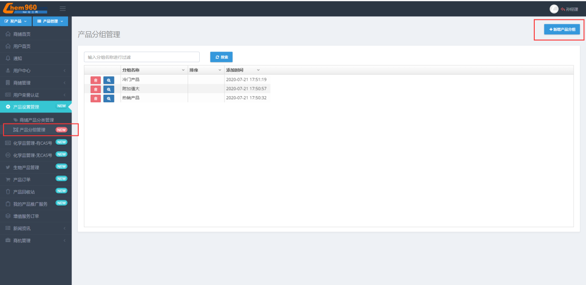The image size is (586, 285).
Task: Click the building icon beside 商铺管理
Action: click(8, 82)
